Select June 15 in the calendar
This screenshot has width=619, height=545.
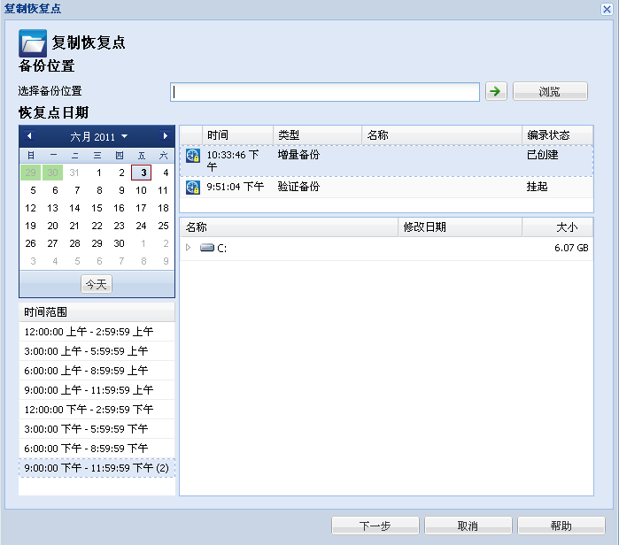point(97,208)
